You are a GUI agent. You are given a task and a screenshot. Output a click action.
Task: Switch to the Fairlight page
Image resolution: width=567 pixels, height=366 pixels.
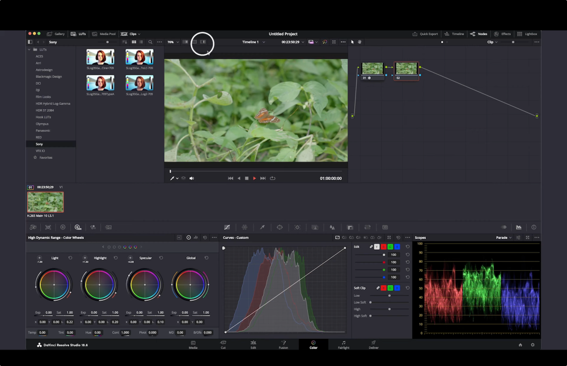pyautogui.click(x=344, y=344)
